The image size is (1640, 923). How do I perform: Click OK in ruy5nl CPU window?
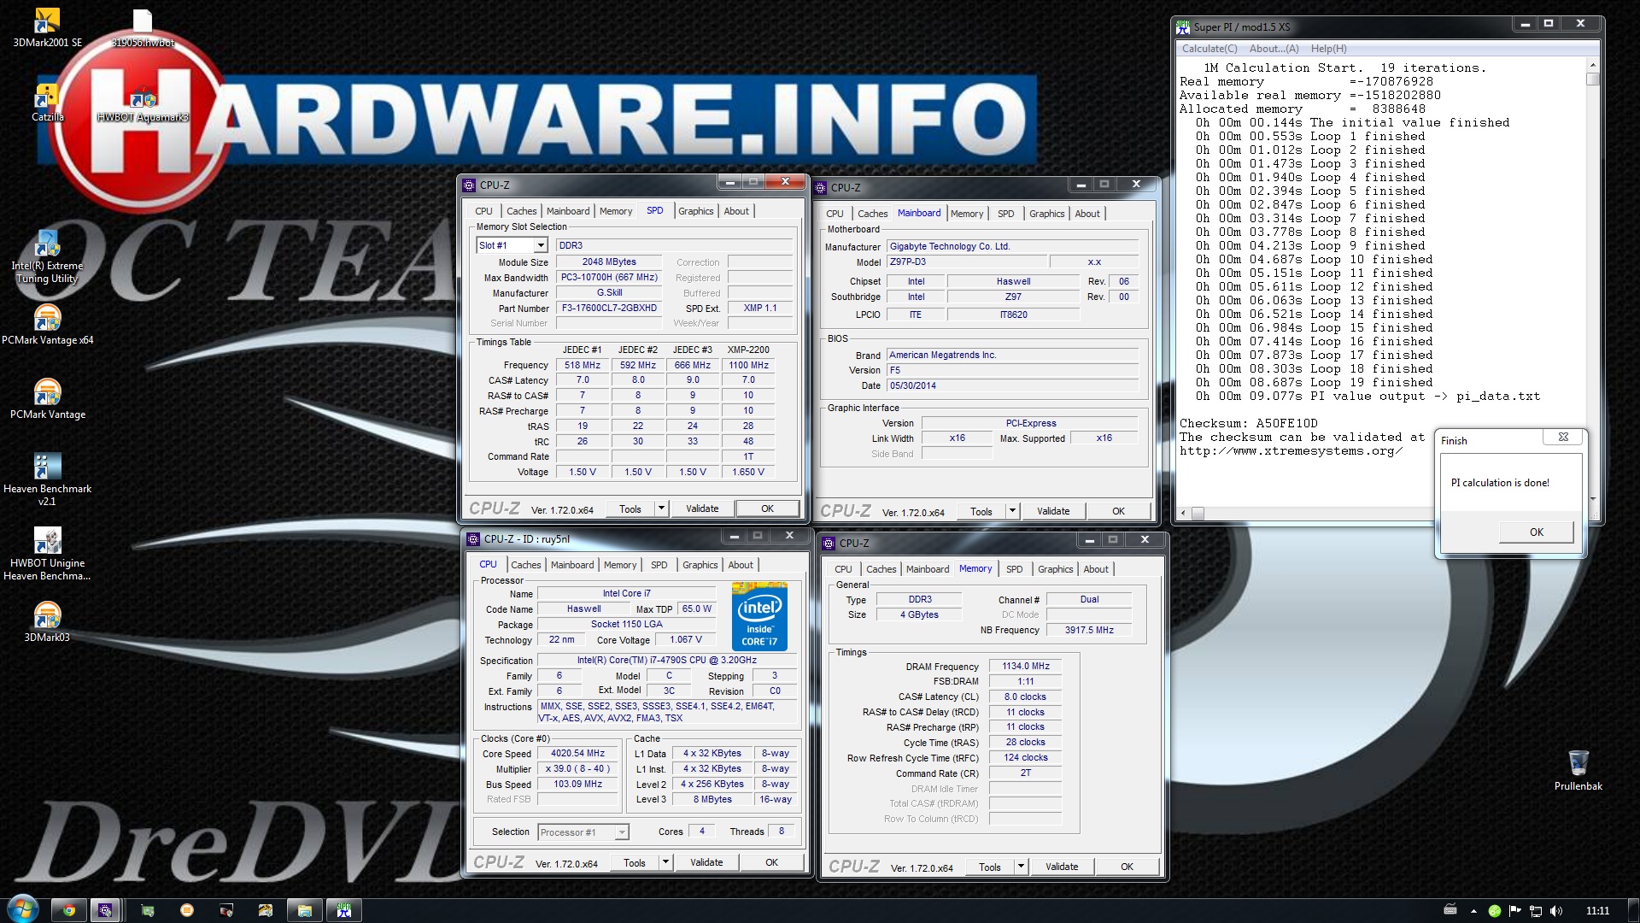(771, 862)
